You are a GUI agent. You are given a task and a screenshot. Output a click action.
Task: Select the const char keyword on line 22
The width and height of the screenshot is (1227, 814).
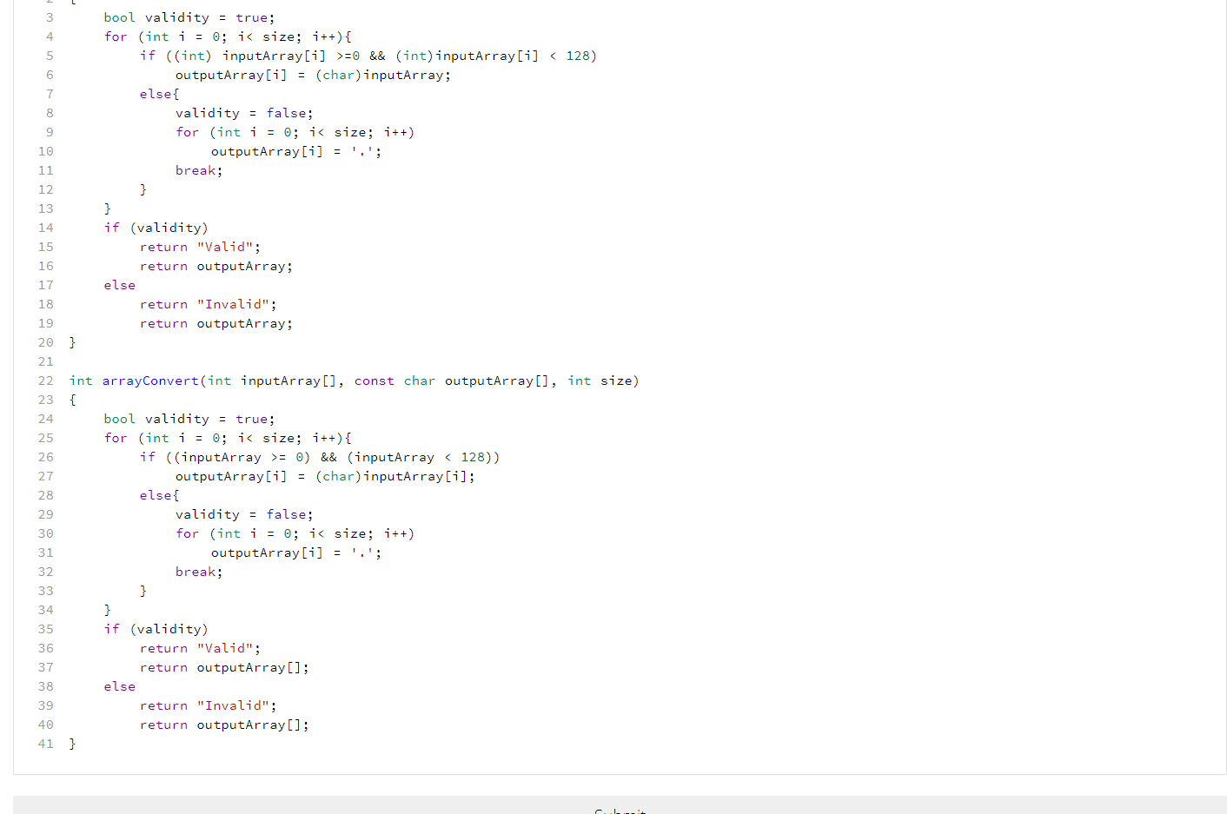click(x=395, y=381)
